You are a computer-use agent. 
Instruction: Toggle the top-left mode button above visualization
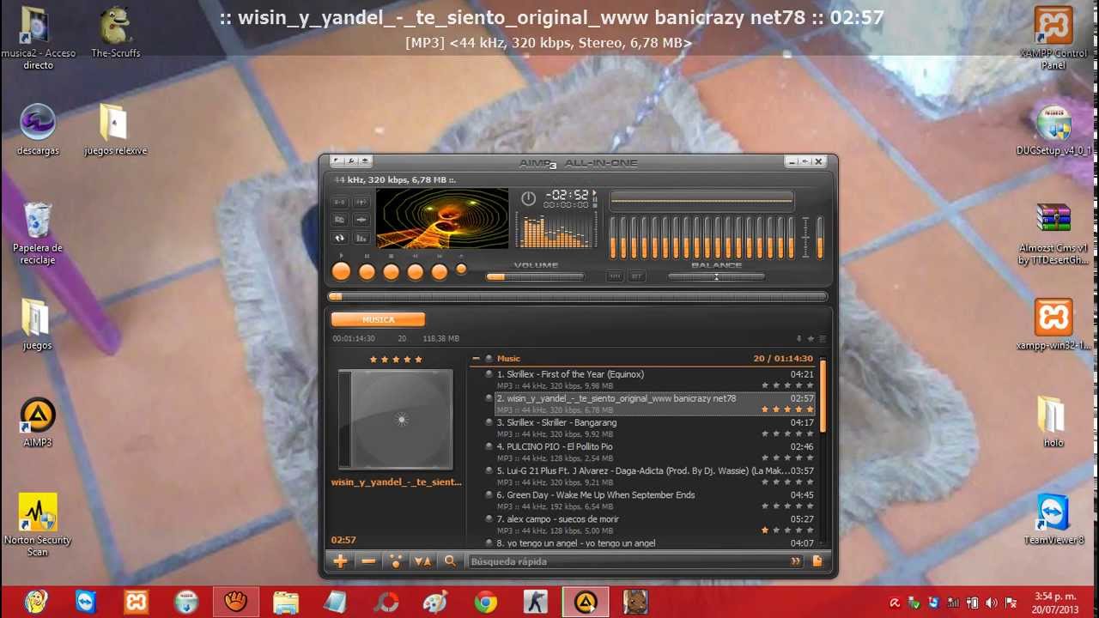pos(339,203)
